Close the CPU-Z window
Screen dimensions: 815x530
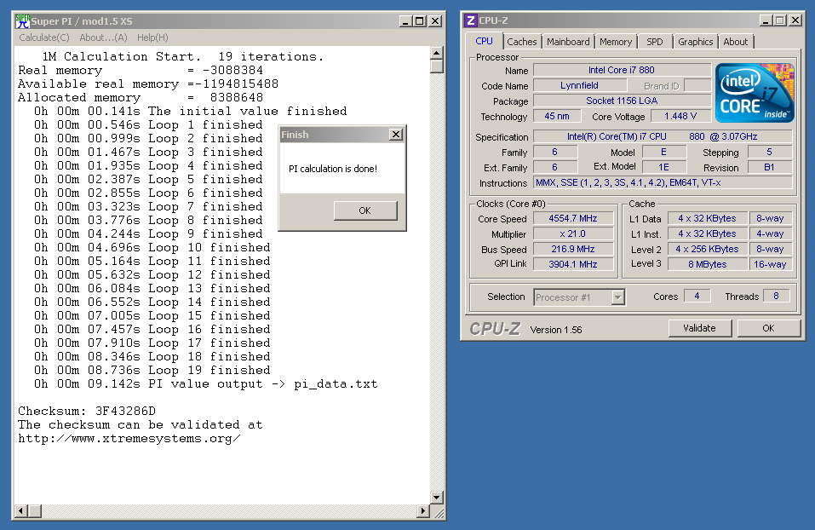click(x=795, y=20)
